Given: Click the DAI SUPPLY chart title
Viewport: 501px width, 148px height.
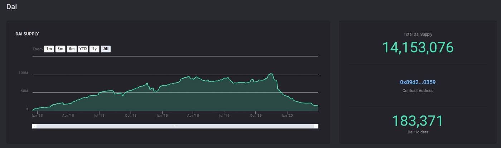Looking at the screenshot, I should (27, 34).
